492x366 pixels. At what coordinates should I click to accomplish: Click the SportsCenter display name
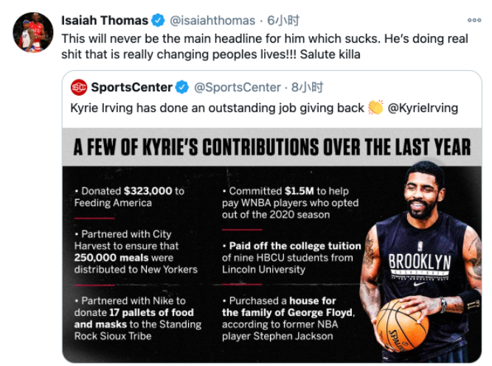pyautogui.click(x=131, y=88)
